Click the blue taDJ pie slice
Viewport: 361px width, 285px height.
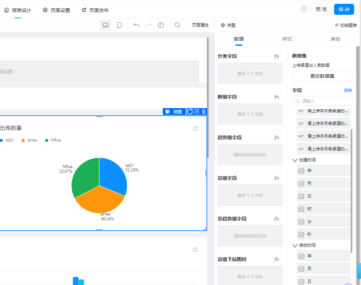113,176
